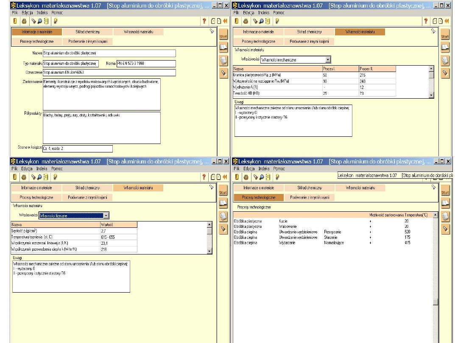Click the notes list icon in bottom-right toolbar
The image size is (458, 343).
(268, 177)
